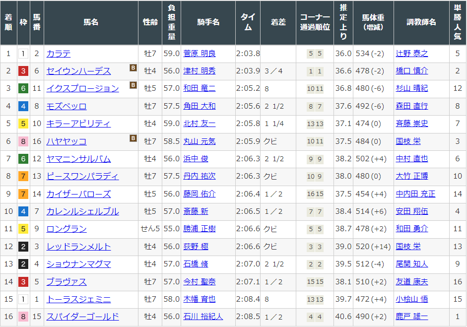Open trainer link 辻野 泰之
Screen dimensions: 467x327
click(x=412, y=54)
